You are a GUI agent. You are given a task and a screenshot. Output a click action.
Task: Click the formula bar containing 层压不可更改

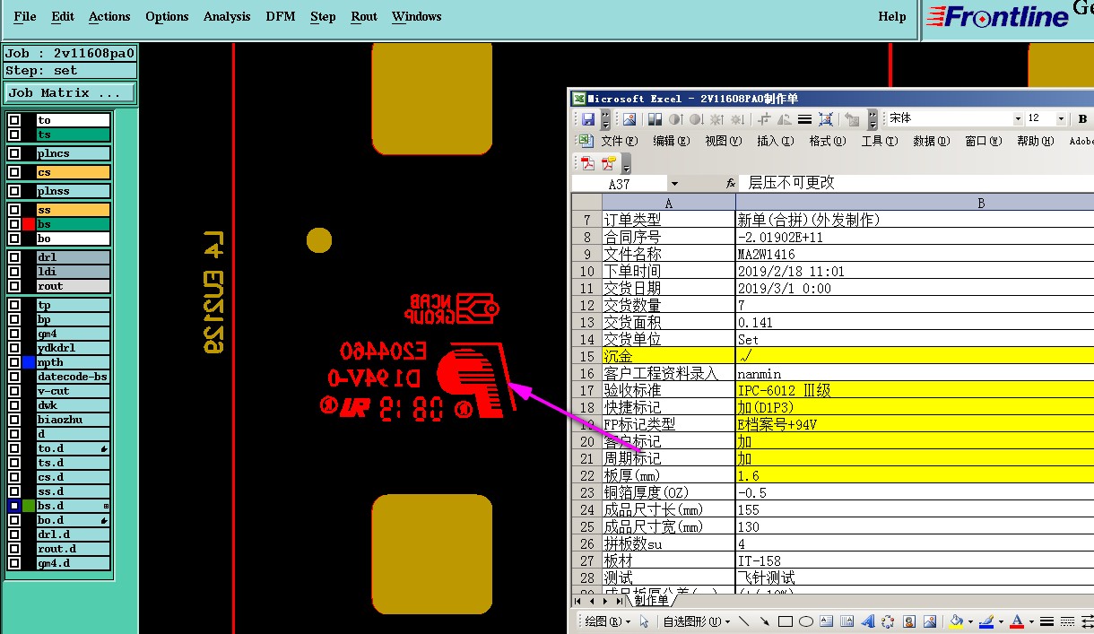pyautogui.click(x=916, y=183)
